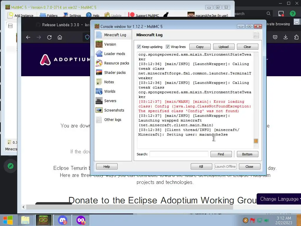Click the sidebar panel icon in left window
Screen dimensions: 301x226
tap(10, 26)
